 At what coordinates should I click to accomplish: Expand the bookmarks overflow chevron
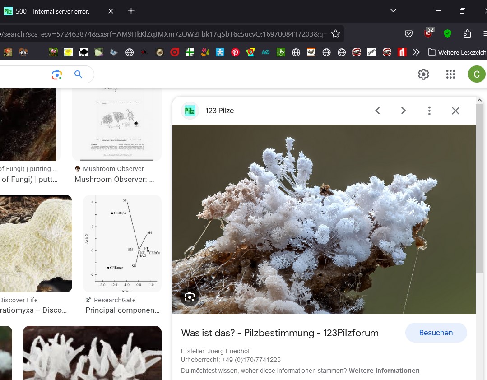416,52
